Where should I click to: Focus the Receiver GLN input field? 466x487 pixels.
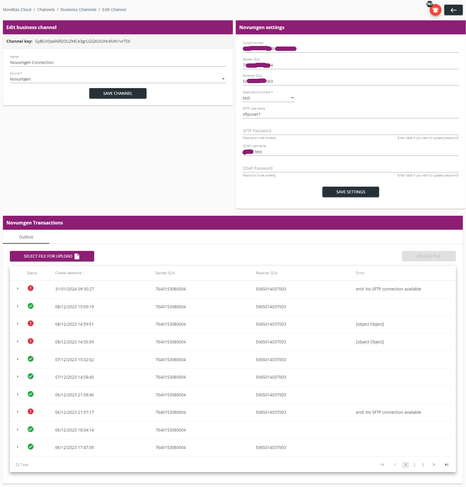(x=351, y=81)
